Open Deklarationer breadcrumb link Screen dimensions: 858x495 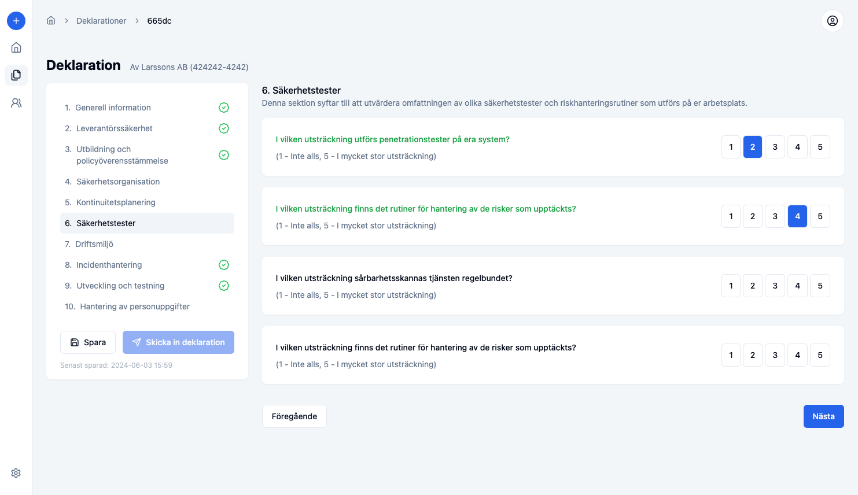coord(101,21)
